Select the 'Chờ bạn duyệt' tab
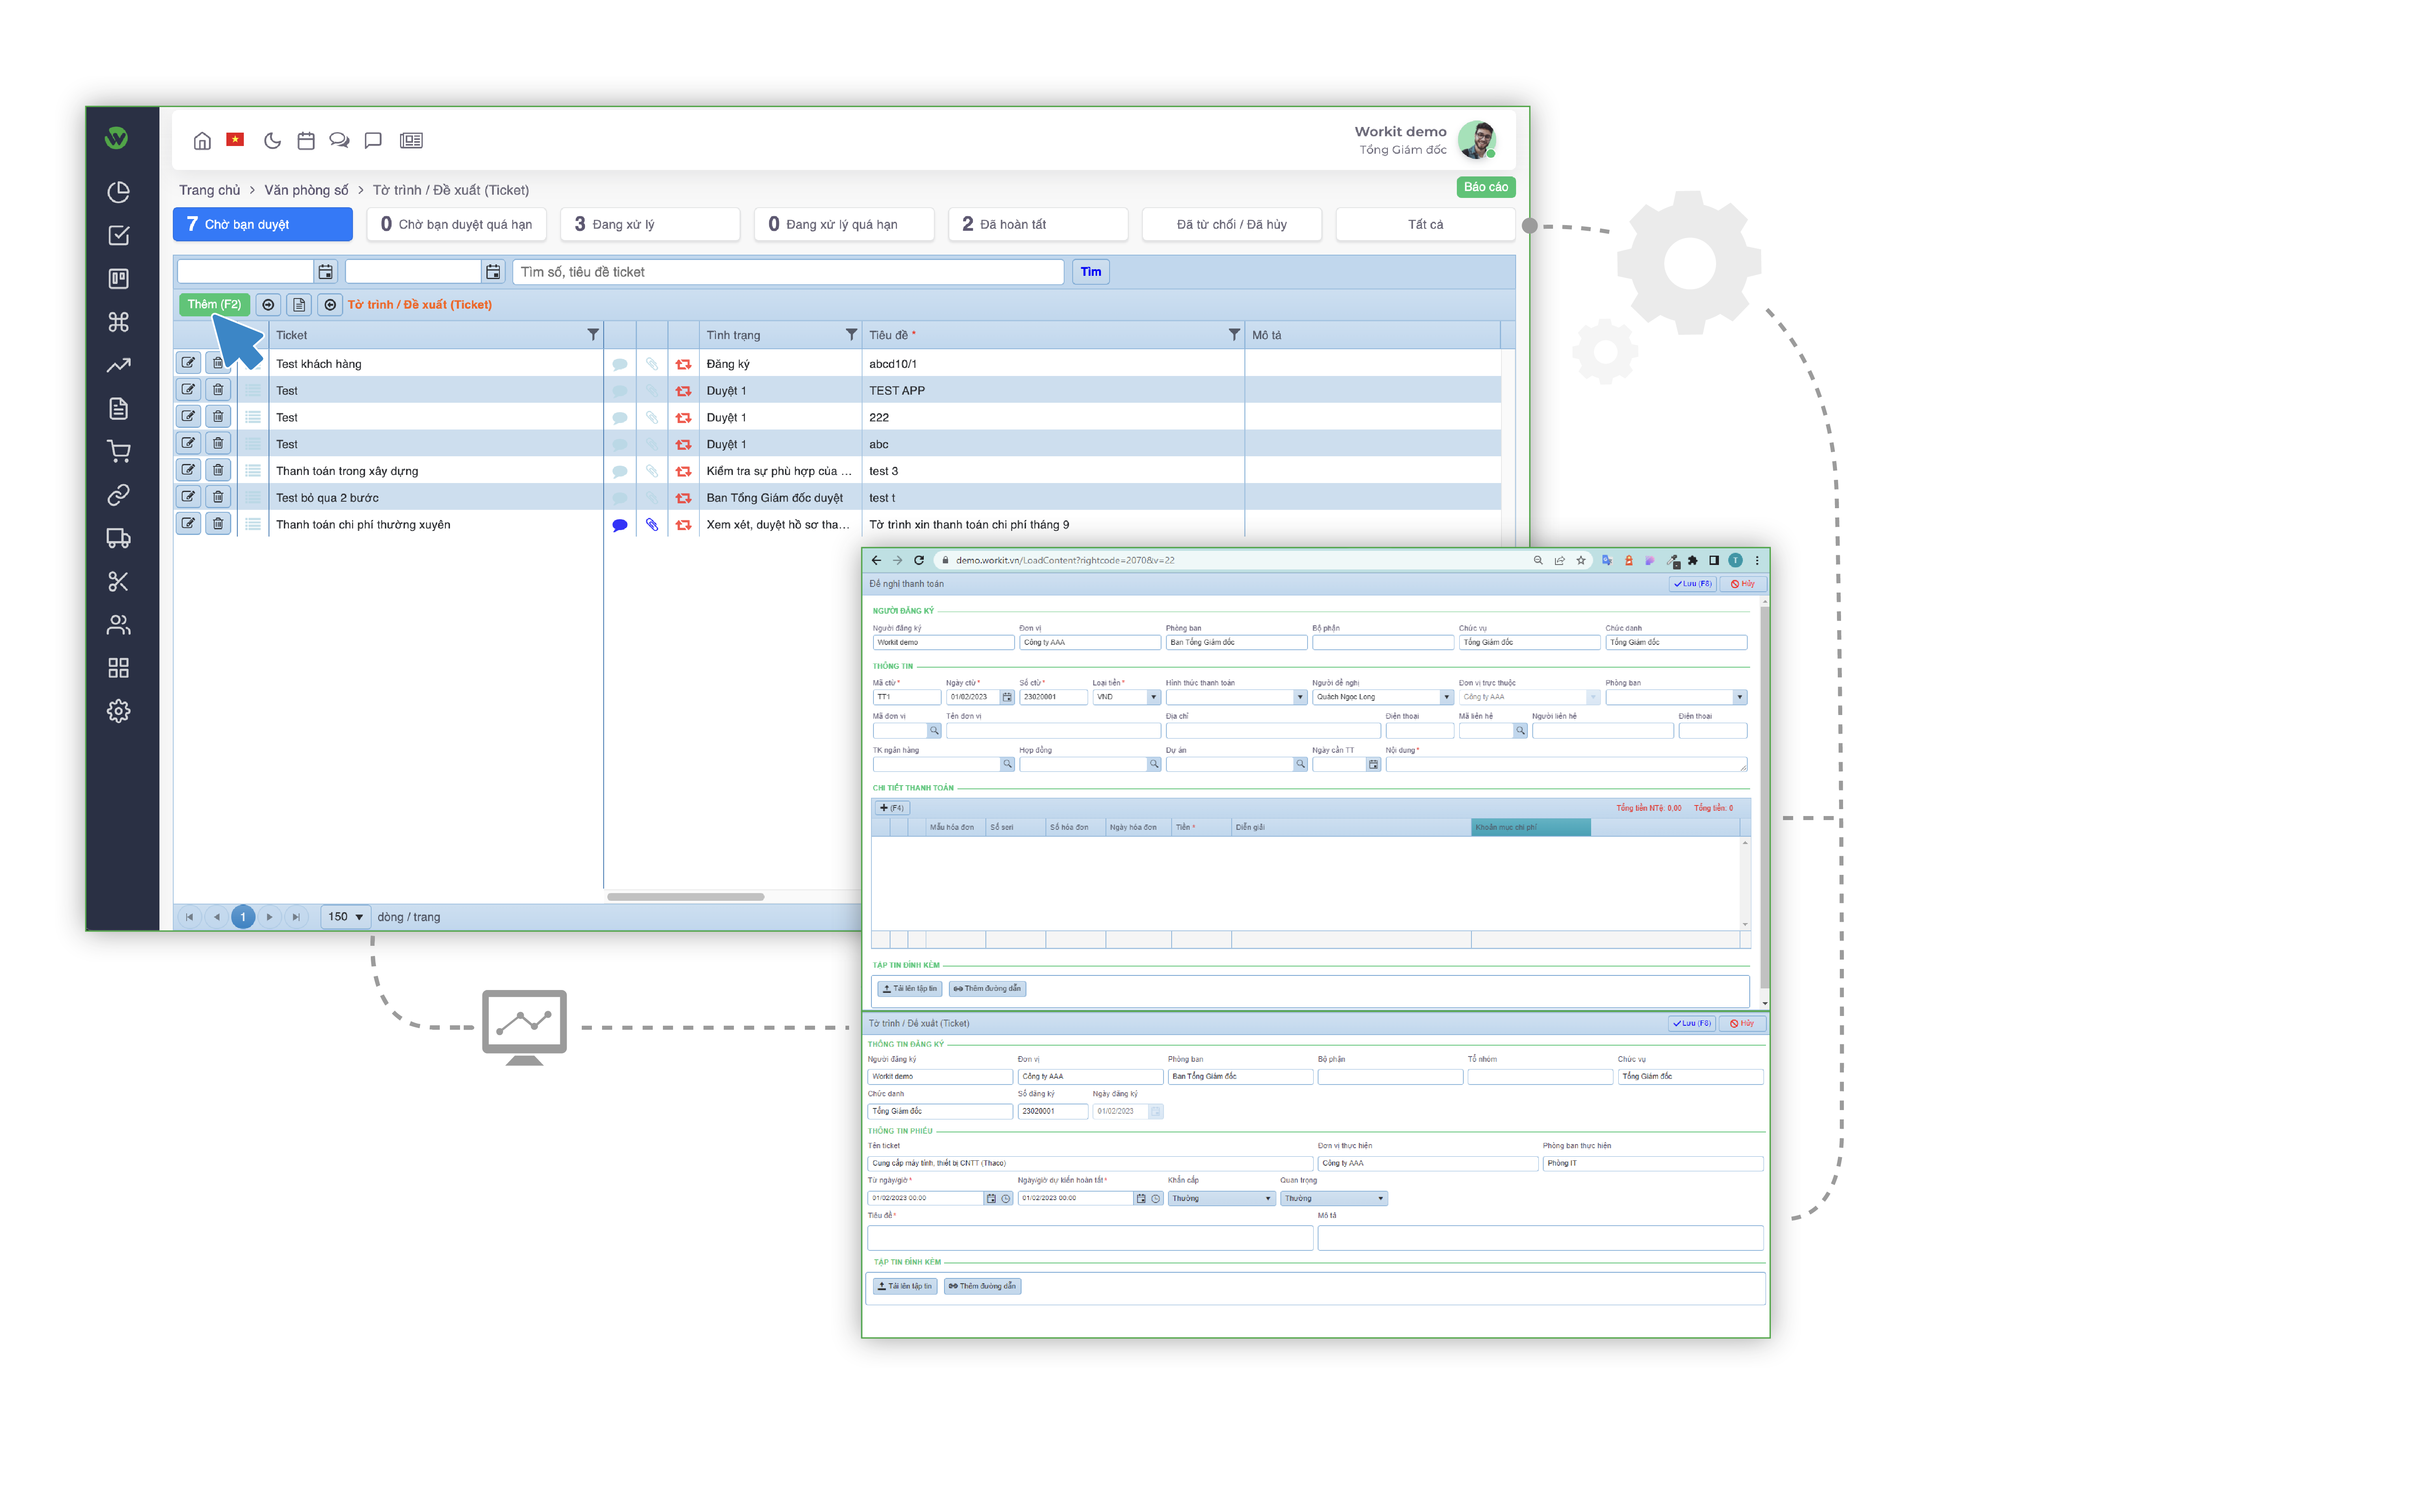Screen dimensions: 2409x1512 click(263, 224)
